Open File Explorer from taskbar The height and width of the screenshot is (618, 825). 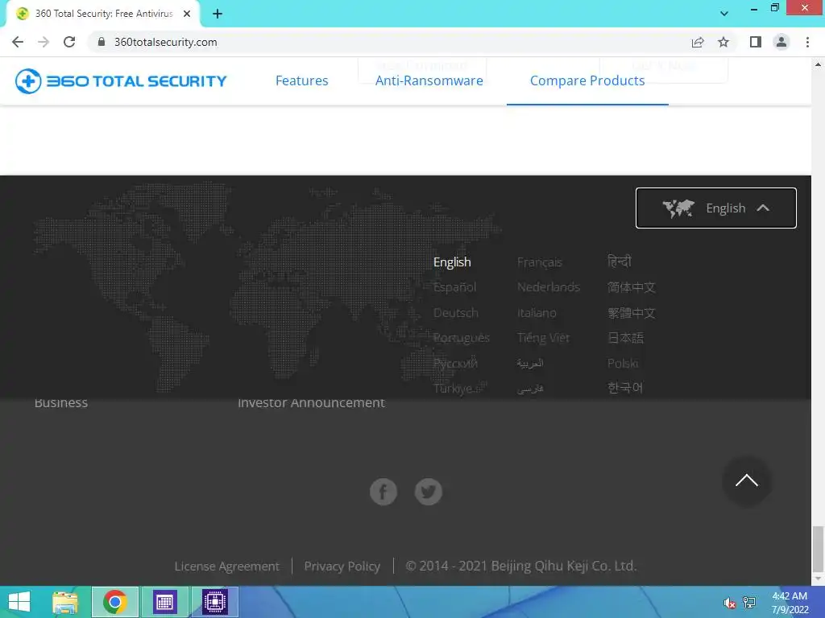point(65,602)
